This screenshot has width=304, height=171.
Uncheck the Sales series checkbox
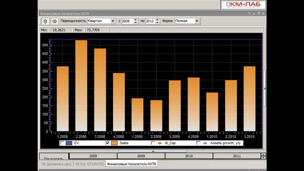(x=108, y=143)
